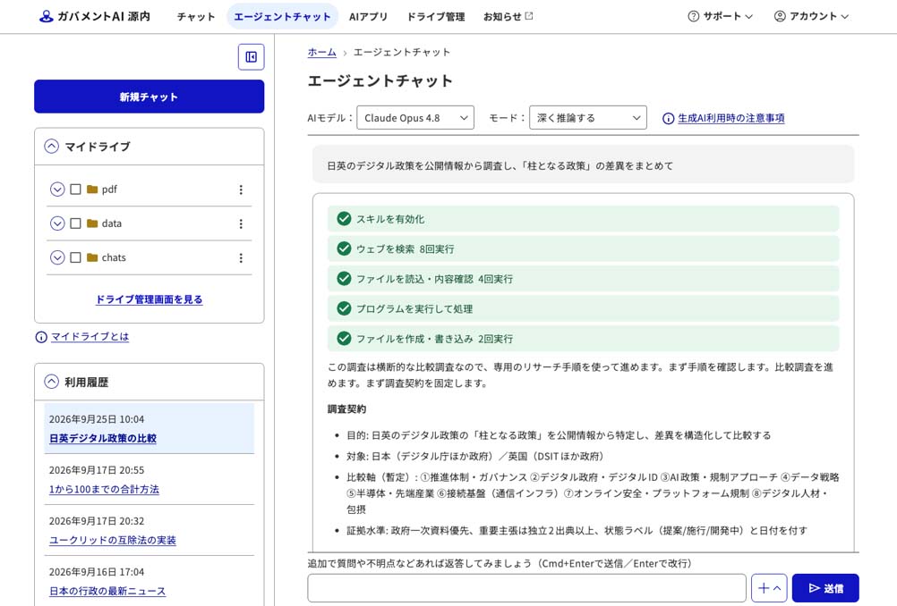897x606 pixels.
Task: Click the external link icon next to お知らせ
Action: coord(528,16)
